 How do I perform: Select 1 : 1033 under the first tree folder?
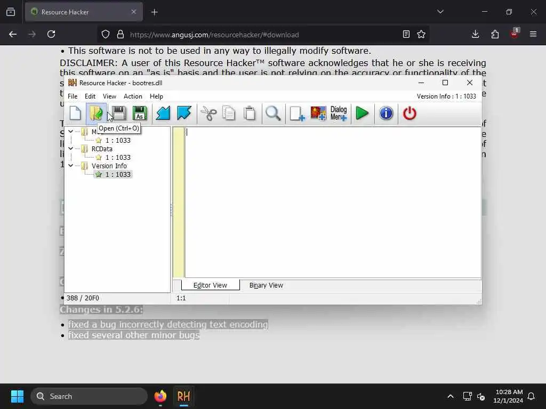[x=118, y=140]
